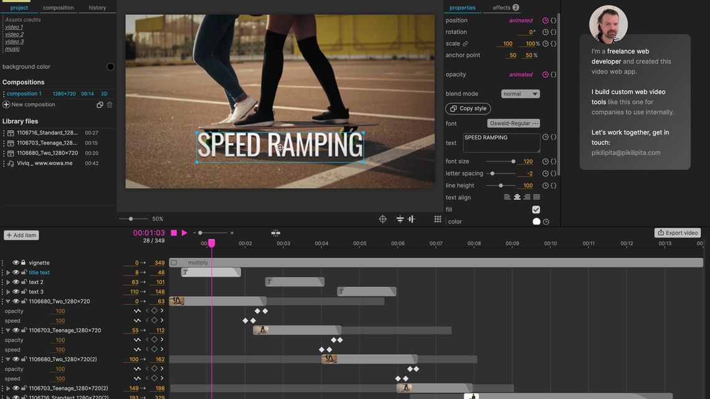710x399 pixels.
Task: Toggle the grid overlay icon
Action: point(437,219)
